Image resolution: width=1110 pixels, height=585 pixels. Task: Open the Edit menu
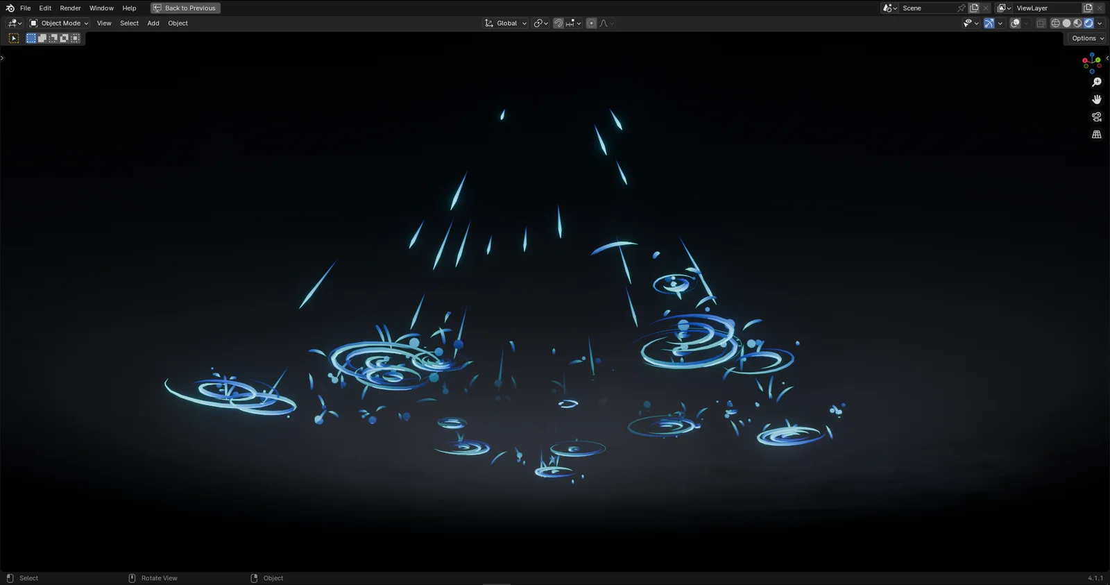(x=45, y=8)
